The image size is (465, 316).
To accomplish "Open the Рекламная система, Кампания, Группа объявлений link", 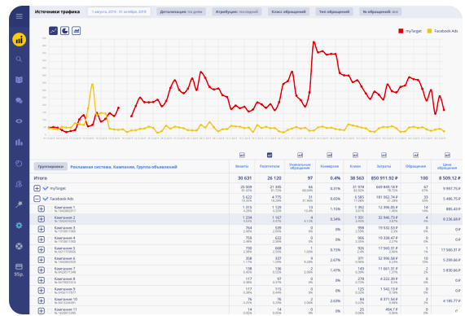I will [124, 167].
